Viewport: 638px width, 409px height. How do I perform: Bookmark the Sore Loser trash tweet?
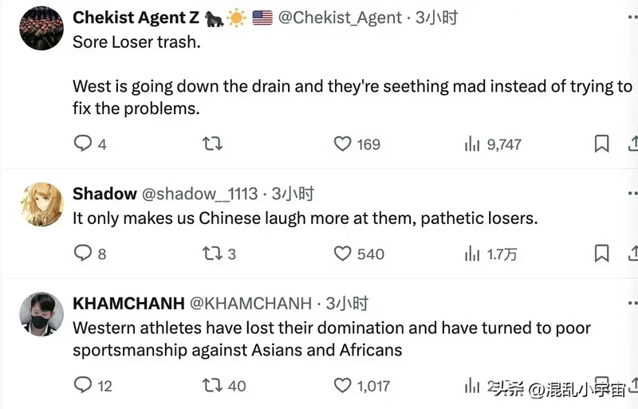[x=601, y=144]
